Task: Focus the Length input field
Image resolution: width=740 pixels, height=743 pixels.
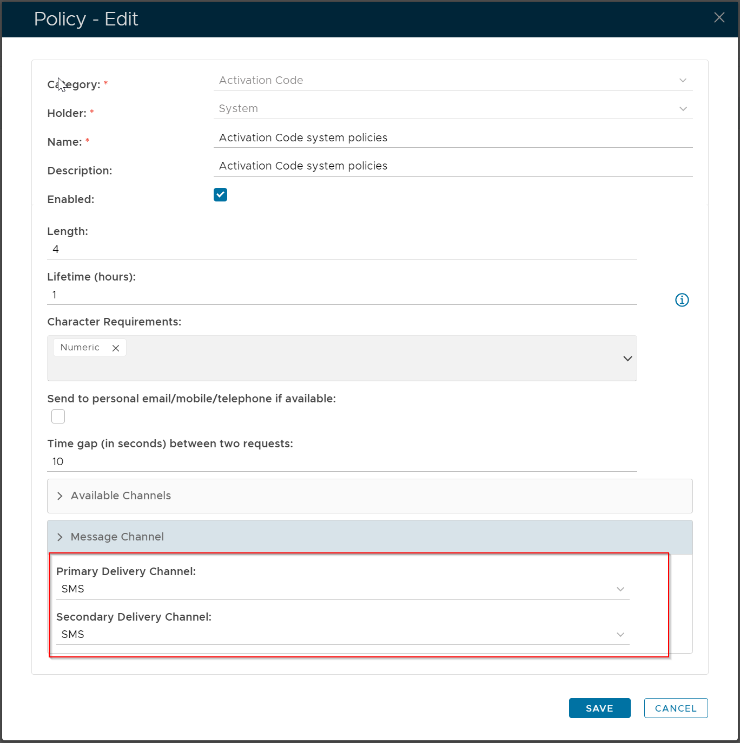Action: point(341,250)
